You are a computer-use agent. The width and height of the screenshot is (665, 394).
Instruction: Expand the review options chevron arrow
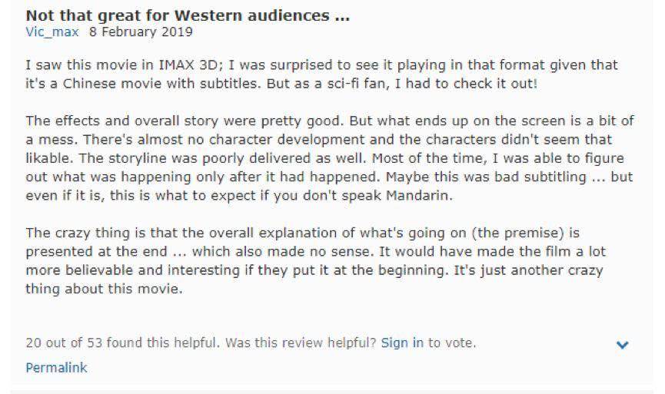(x=623, y=345)
